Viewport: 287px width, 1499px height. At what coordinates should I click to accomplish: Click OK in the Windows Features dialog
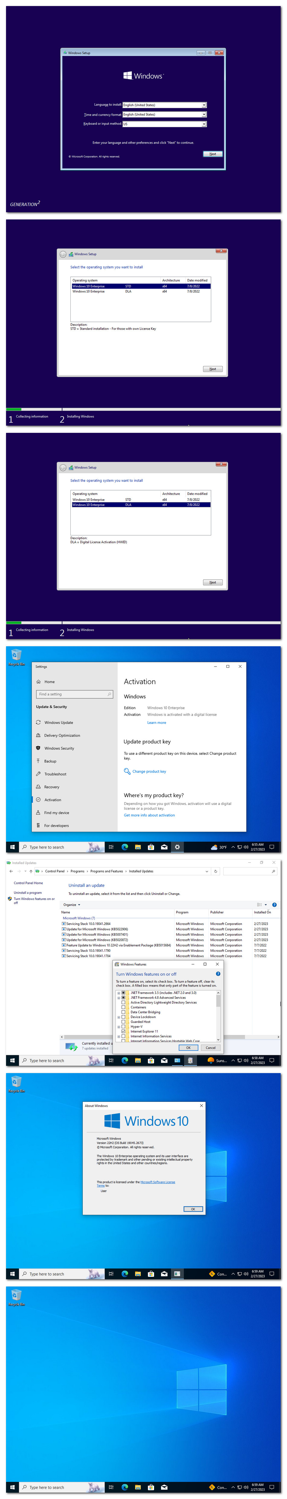[188, 1048]
